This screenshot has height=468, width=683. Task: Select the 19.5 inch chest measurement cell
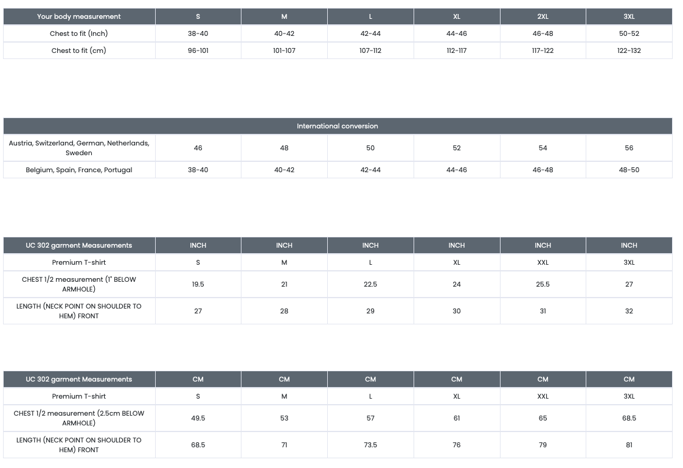(x=198, y=284)
